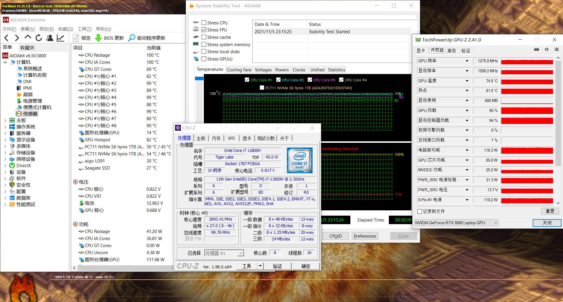Toggle CPU Core #1 graph checkbox

click(x=247, y=80)
